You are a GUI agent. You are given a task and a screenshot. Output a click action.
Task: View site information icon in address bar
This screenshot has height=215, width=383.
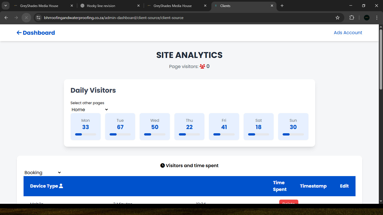(x=39, y=18)
